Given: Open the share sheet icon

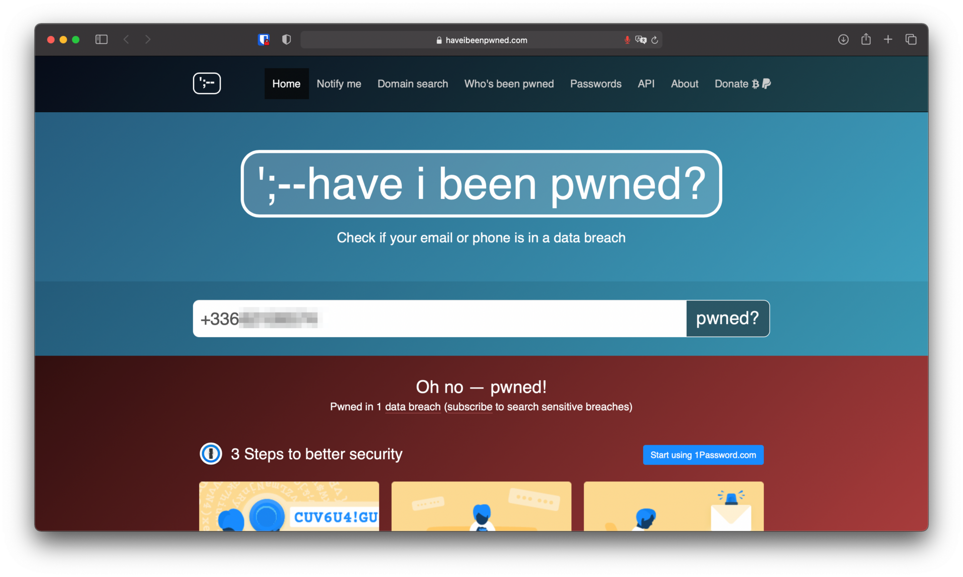Looking at the screenshot, I should pos(866,39).
